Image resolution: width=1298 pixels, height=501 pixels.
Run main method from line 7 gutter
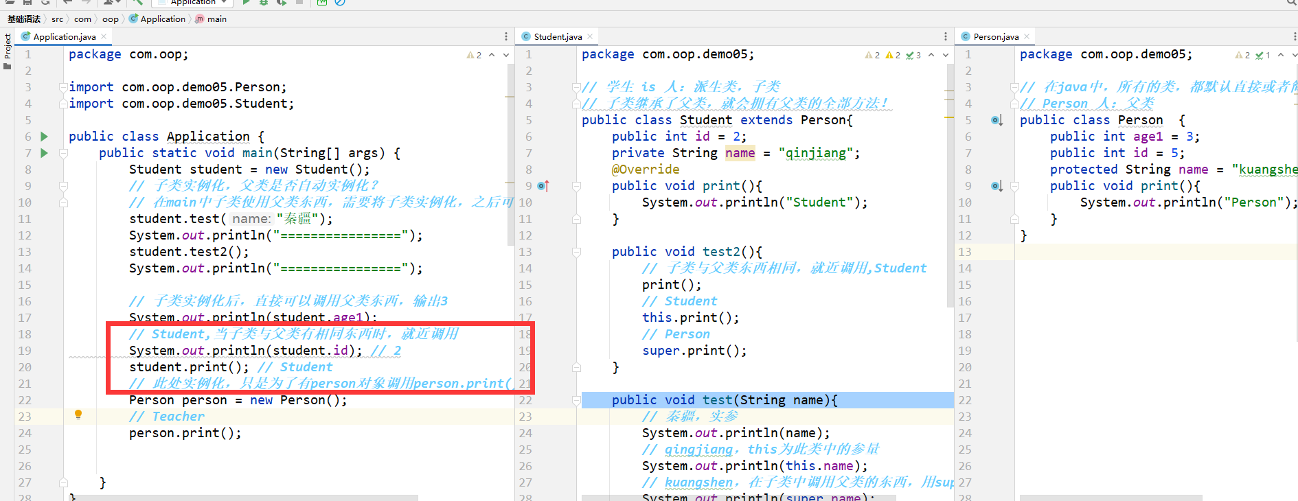point(44,153)
